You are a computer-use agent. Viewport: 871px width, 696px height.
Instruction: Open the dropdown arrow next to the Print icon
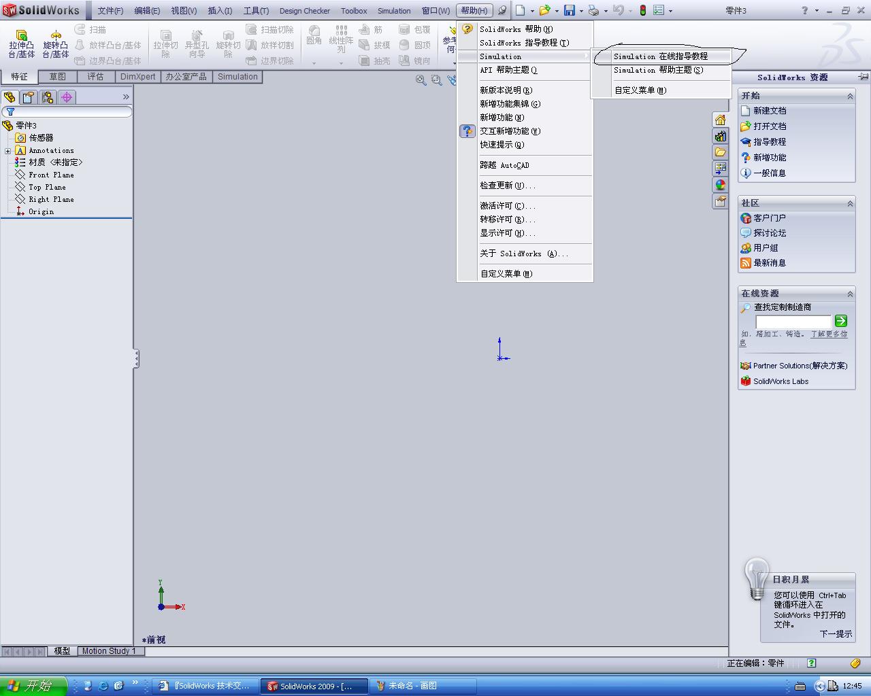(x=605, y=11)
